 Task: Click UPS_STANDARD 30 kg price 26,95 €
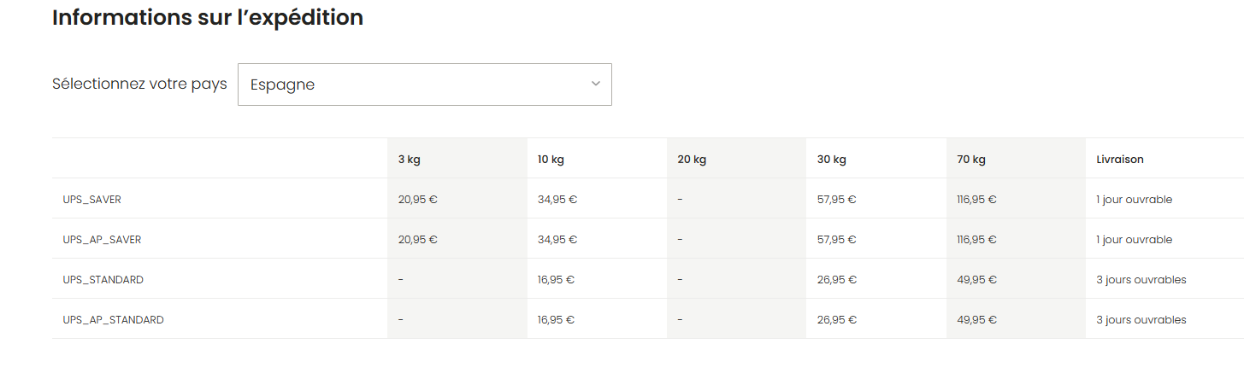point(836,280)
